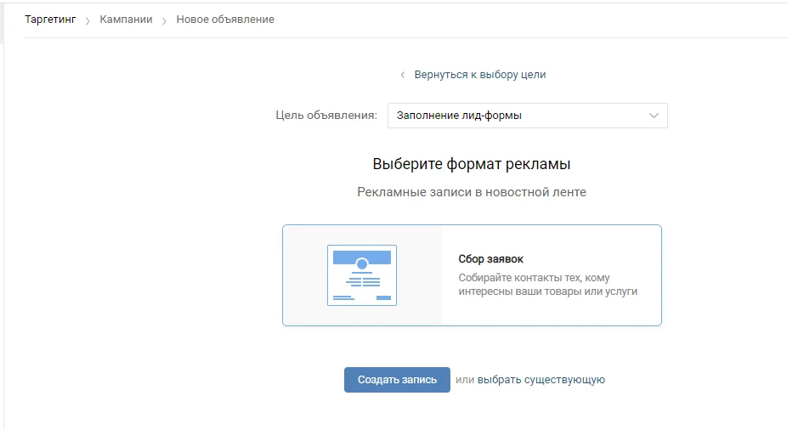Select the Сбор заявок format card

point(472,275)
